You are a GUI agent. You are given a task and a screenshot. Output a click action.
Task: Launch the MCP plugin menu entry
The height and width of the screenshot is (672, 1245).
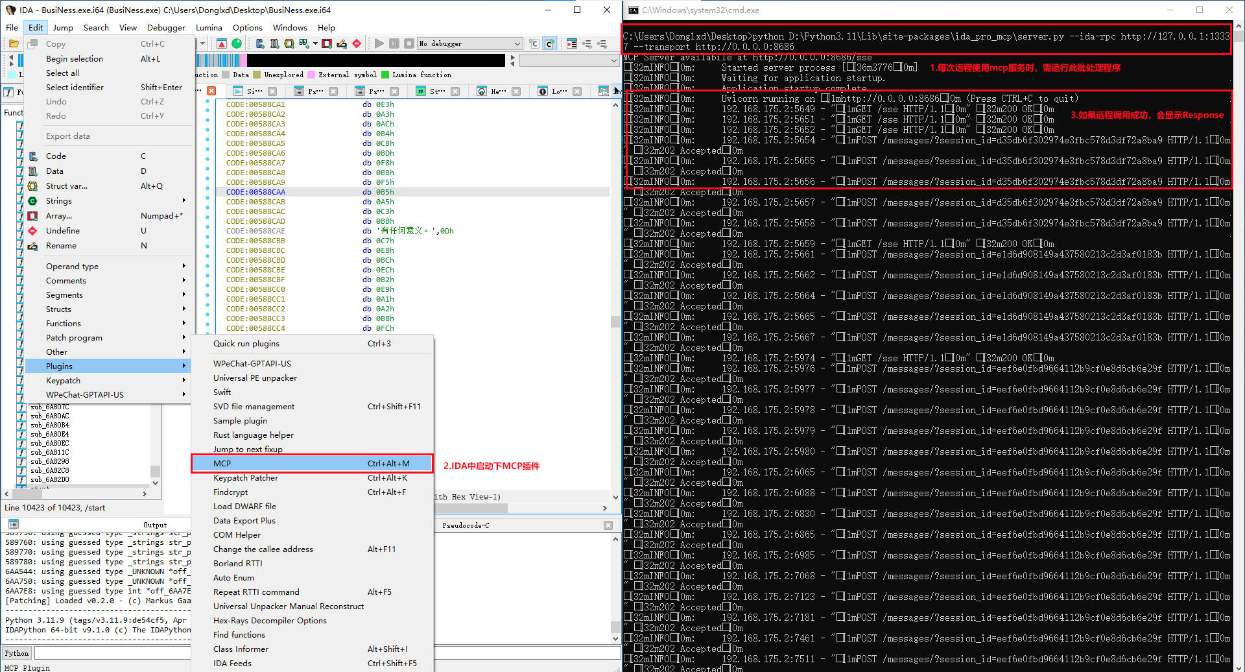pos(312,464)
